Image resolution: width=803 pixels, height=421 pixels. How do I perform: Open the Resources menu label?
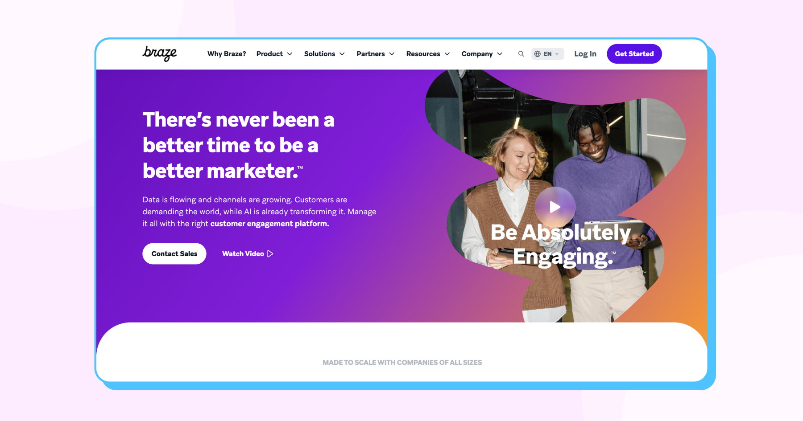point(423,54)
